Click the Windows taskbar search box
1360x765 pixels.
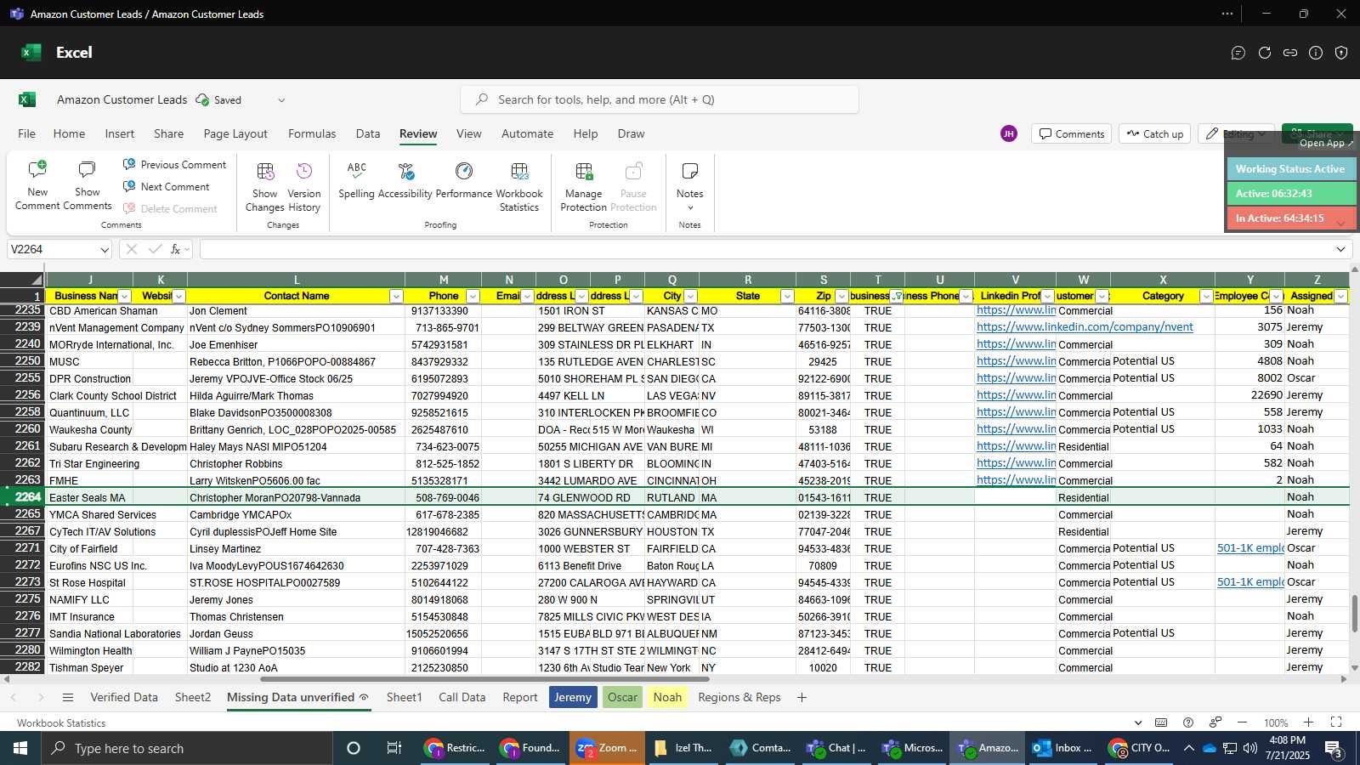[x=188, y=748]
